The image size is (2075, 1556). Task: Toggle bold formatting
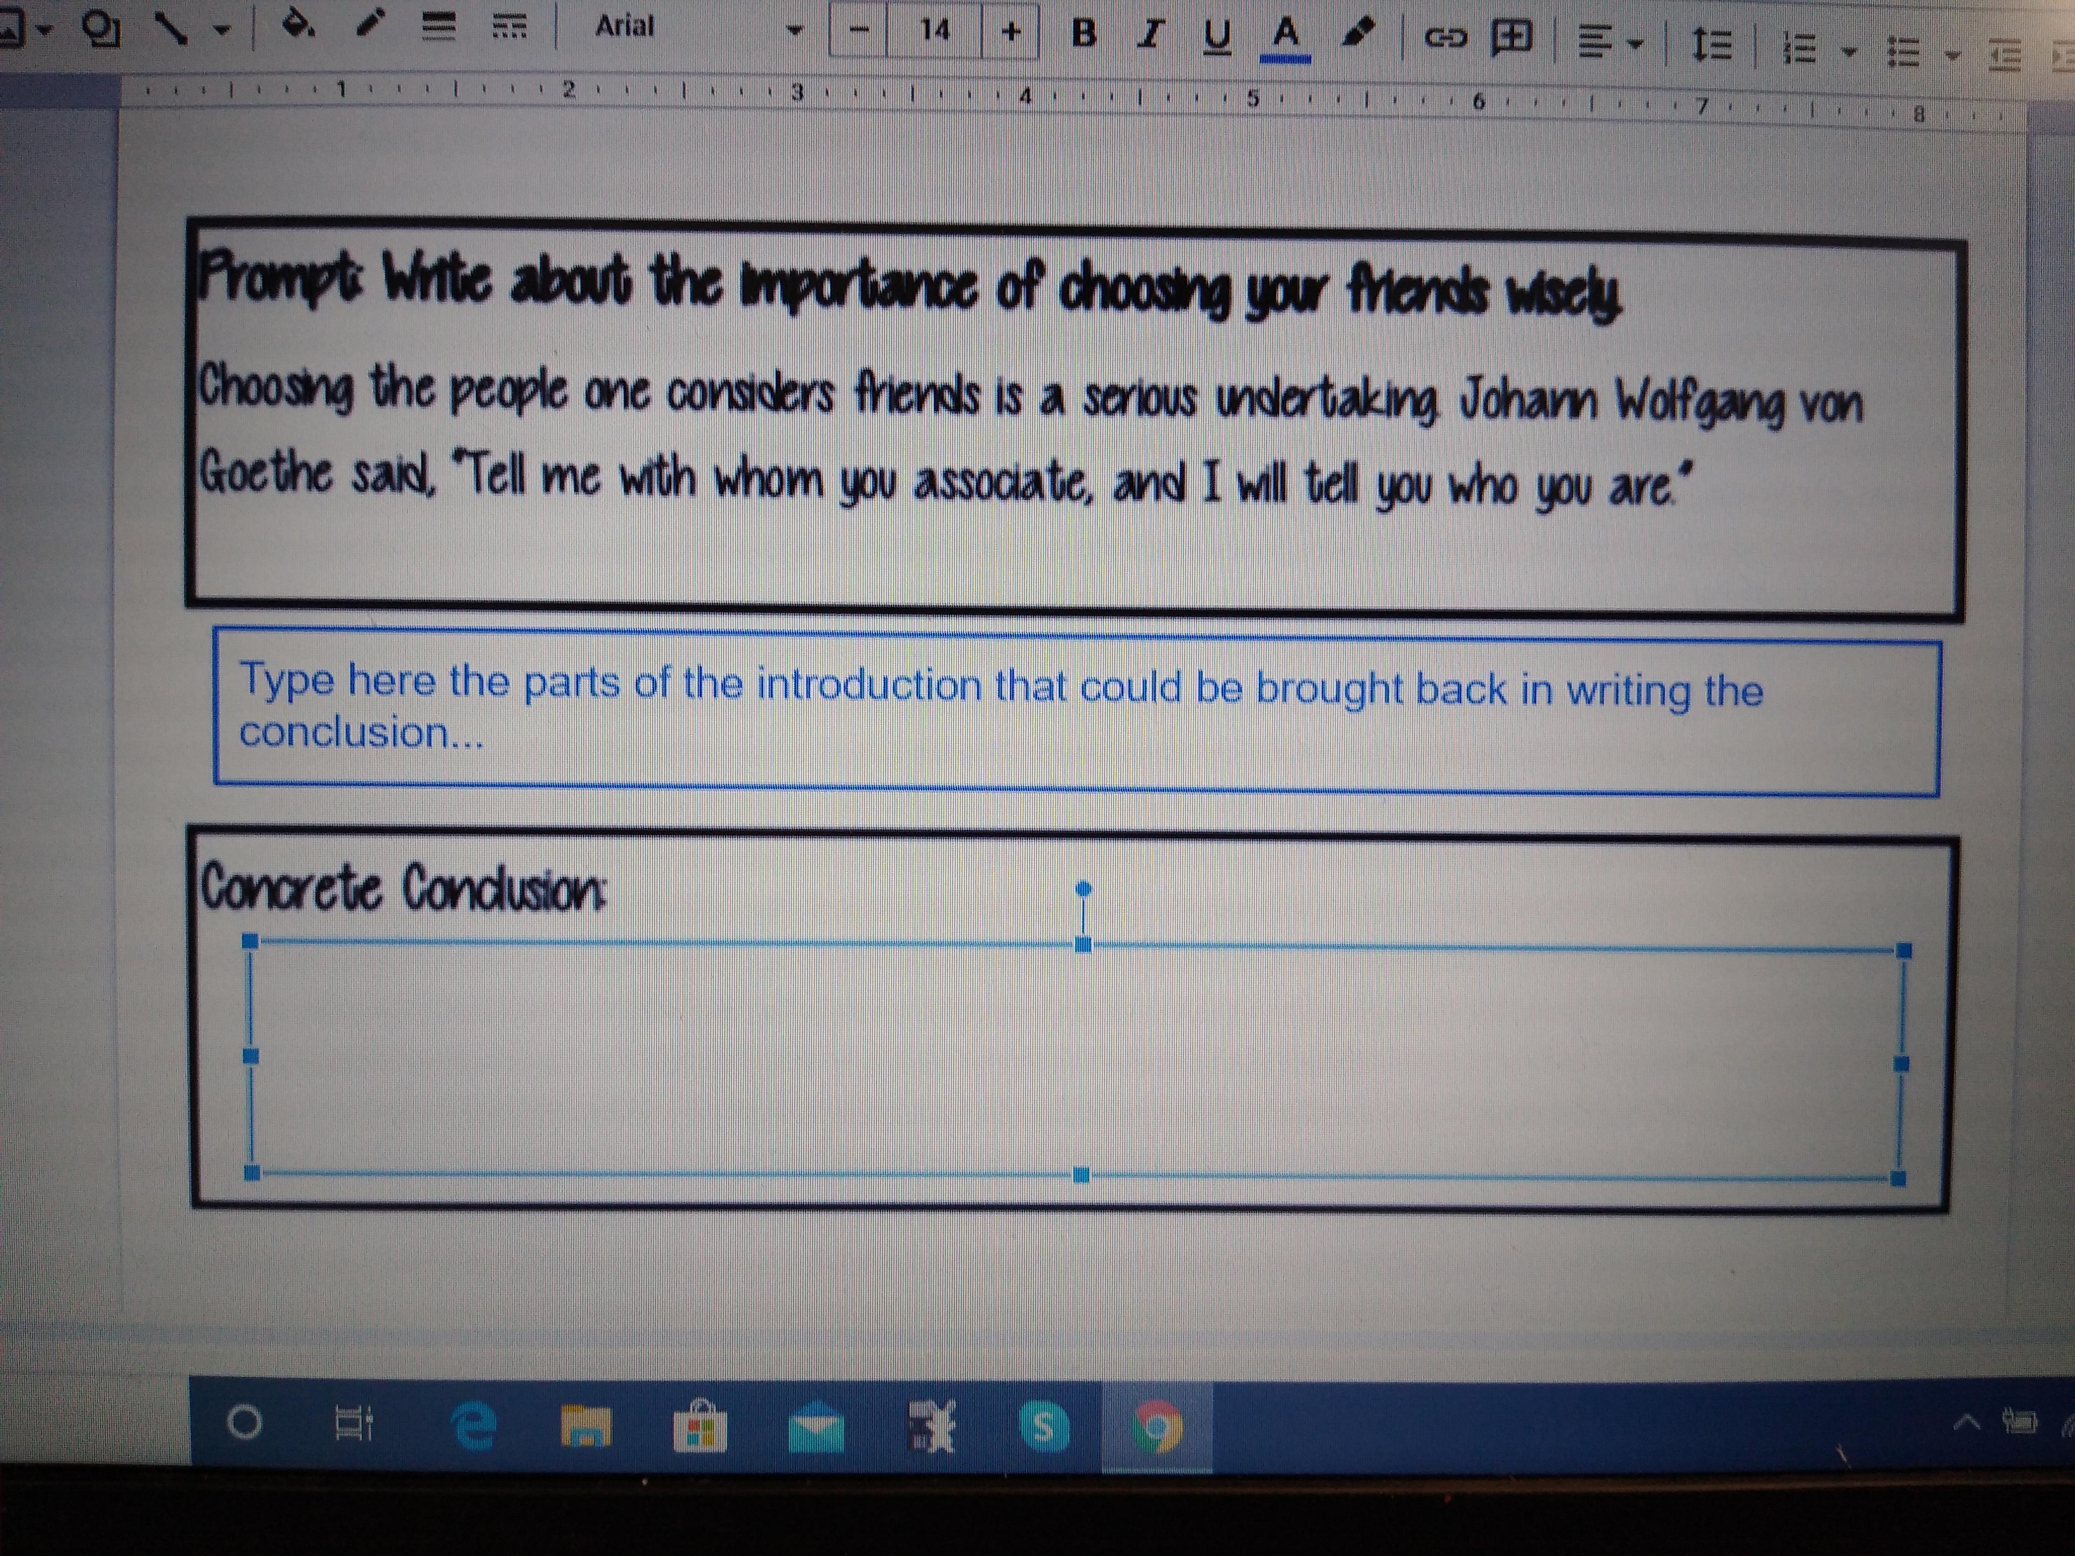tap(1084, 33)
